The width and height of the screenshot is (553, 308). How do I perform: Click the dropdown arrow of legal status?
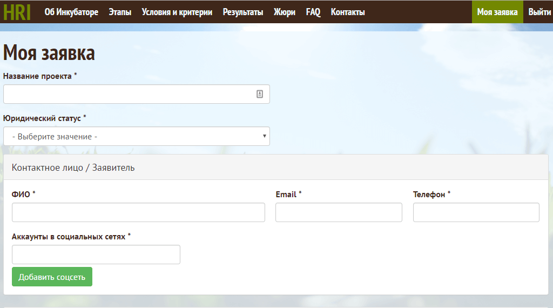click(264, 136)
